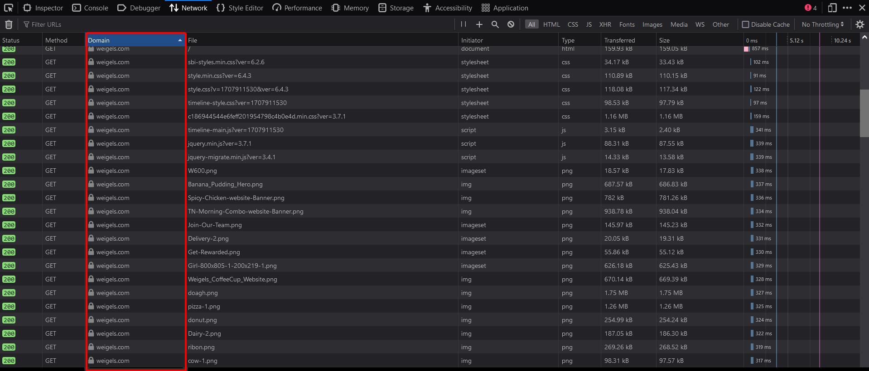
Task: Toggle responsive design mode icon
Action: pyautogui.click(x=832, y=8)
